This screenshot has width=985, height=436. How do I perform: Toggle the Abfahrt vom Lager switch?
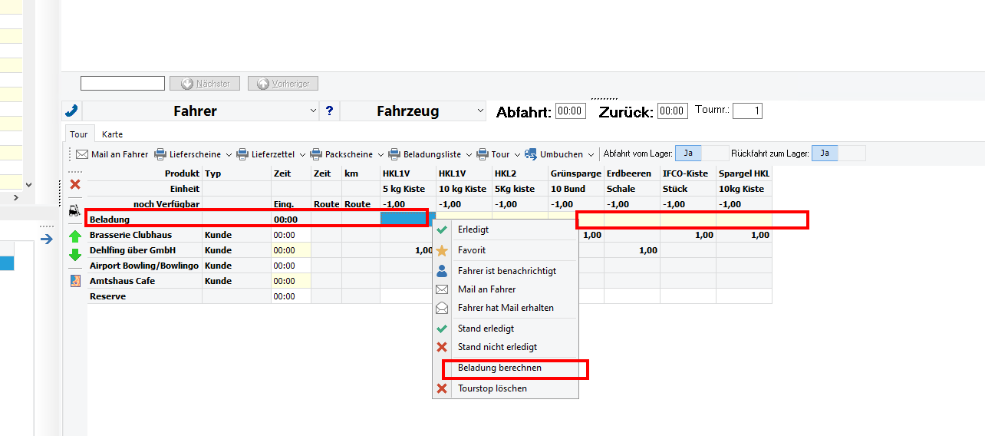pos(702,154)
